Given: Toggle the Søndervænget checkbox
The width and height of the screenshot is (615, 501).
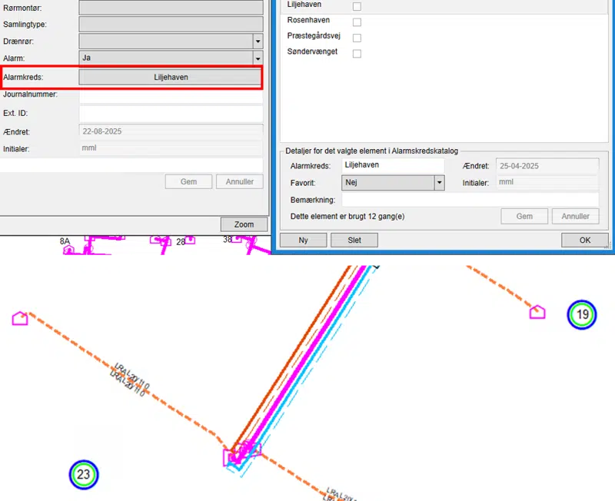Looking at the screenshot, I should [x=357, y=54].
